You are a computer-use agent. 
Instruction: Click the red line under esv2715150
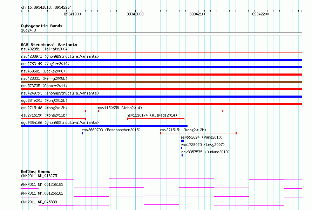pos(53,119)
